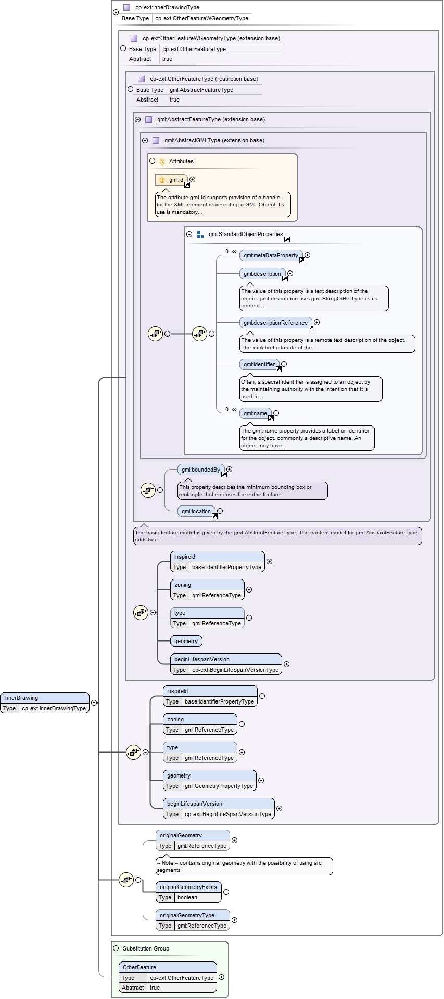Screen dimensions: 444x999
Task: Collapse the Substitution Group panel
Action: pyautogui.click(x=116, y=948)
